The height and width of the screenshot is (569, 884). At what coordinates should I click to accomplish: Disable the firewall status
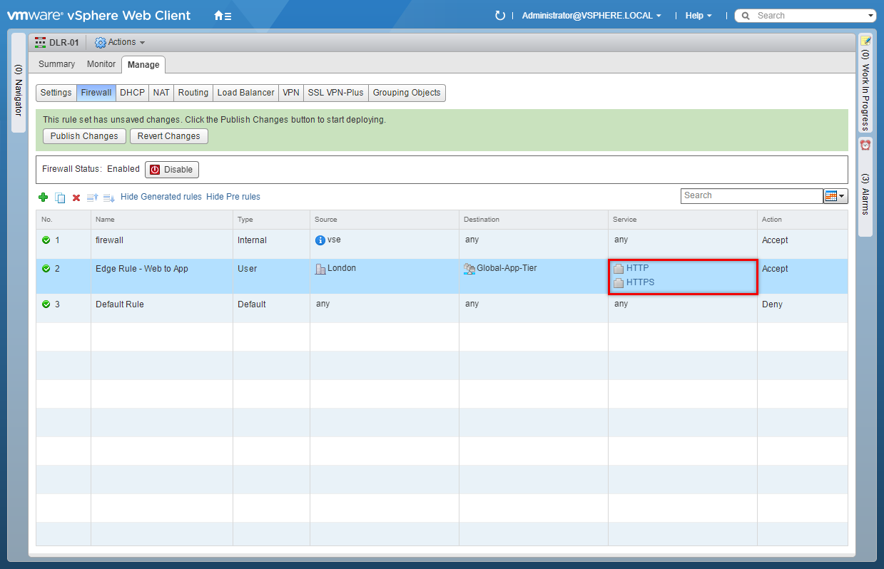(172, 170)
